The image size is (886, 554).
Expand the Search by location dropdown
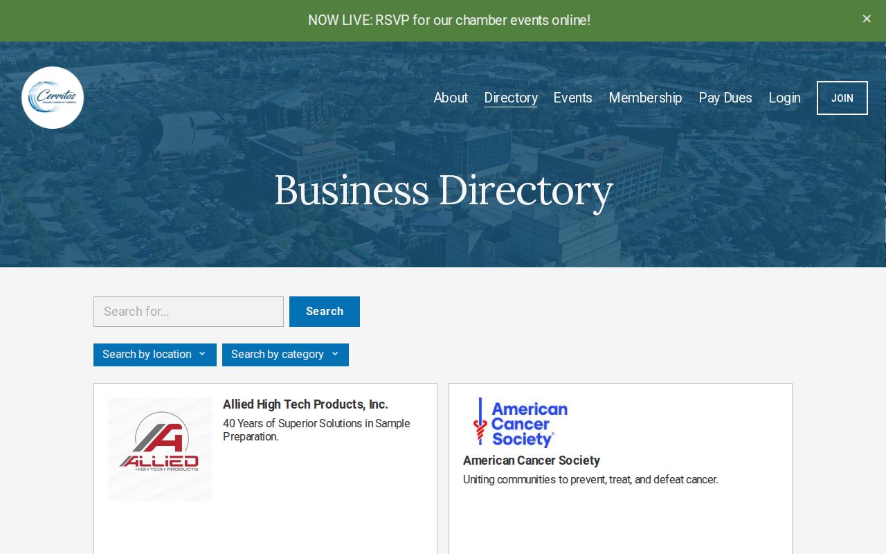[155, 355]
